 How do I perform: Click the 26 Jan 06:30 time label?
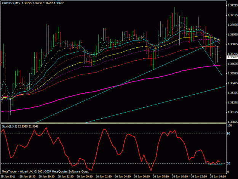[142, 177]
